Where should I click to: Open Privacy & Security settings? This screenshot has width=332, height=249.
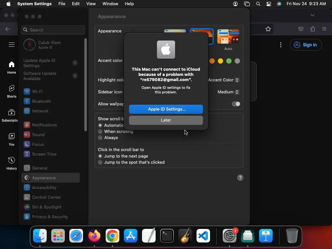click(x=50, y=217)
